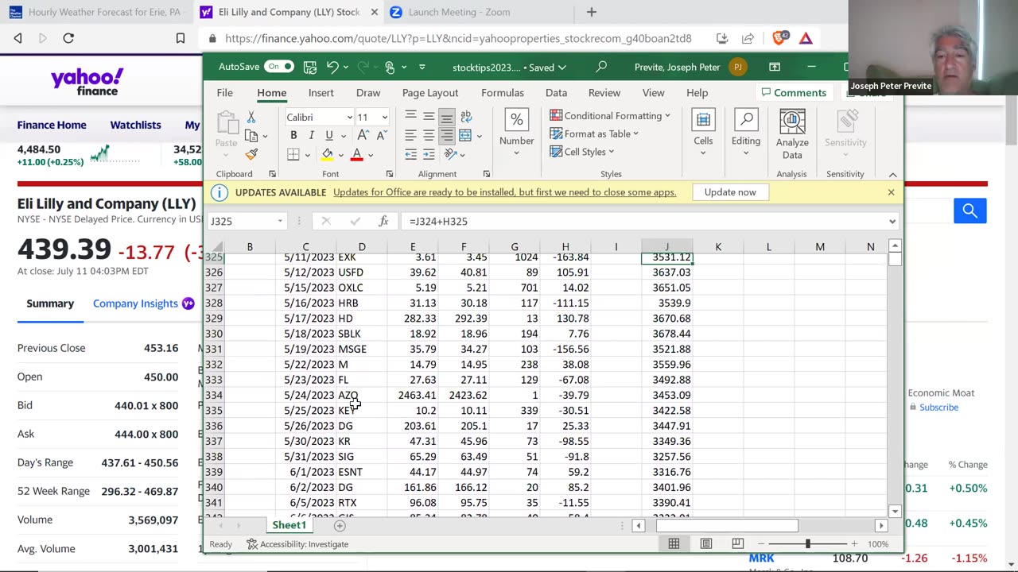This screenshot has width=1018, height=572.
Task: Toggle Align Right icon
Action: [447, 136]
